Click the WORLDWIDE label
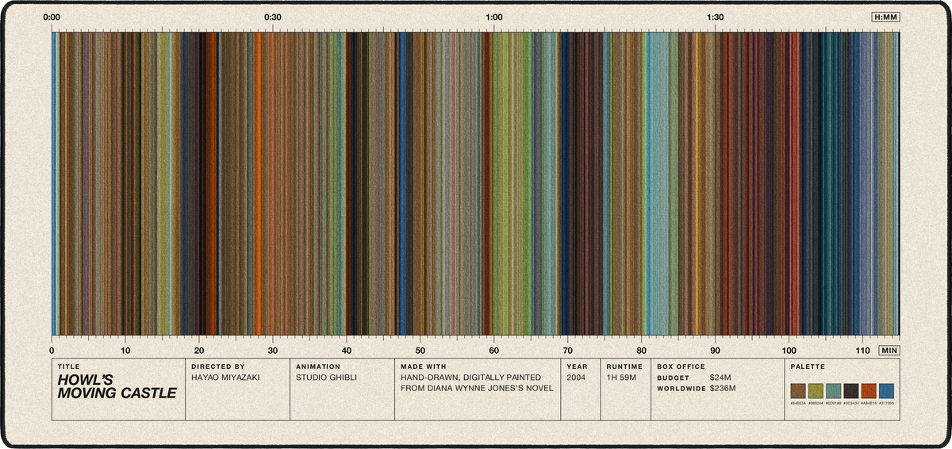This screenshot has height=449, width=952. 681,389
